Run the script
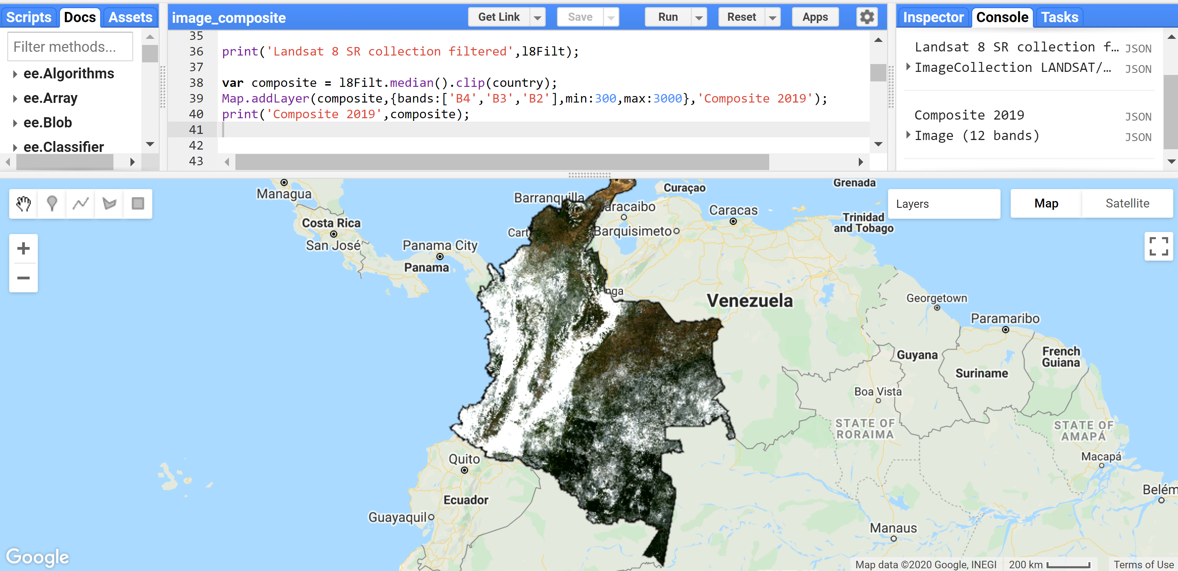 (x=668, y=17)
